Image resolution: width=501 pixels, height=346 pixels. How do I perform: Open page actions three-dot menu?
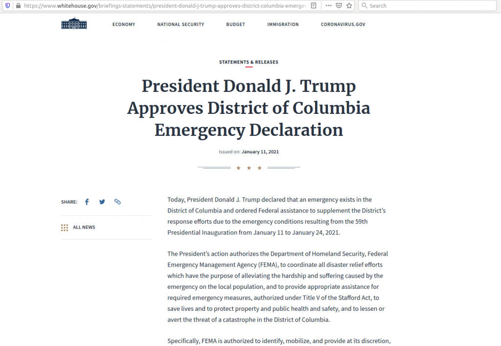pos(327,6)
